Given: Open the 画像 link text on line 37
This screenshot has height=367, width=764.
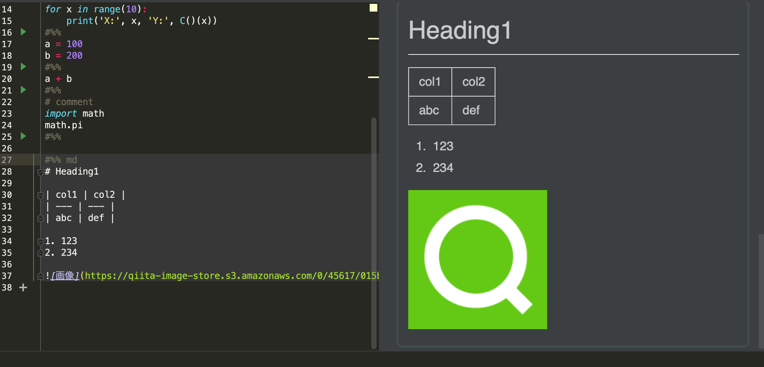Looking at the screenshot, I should (65, 275).
